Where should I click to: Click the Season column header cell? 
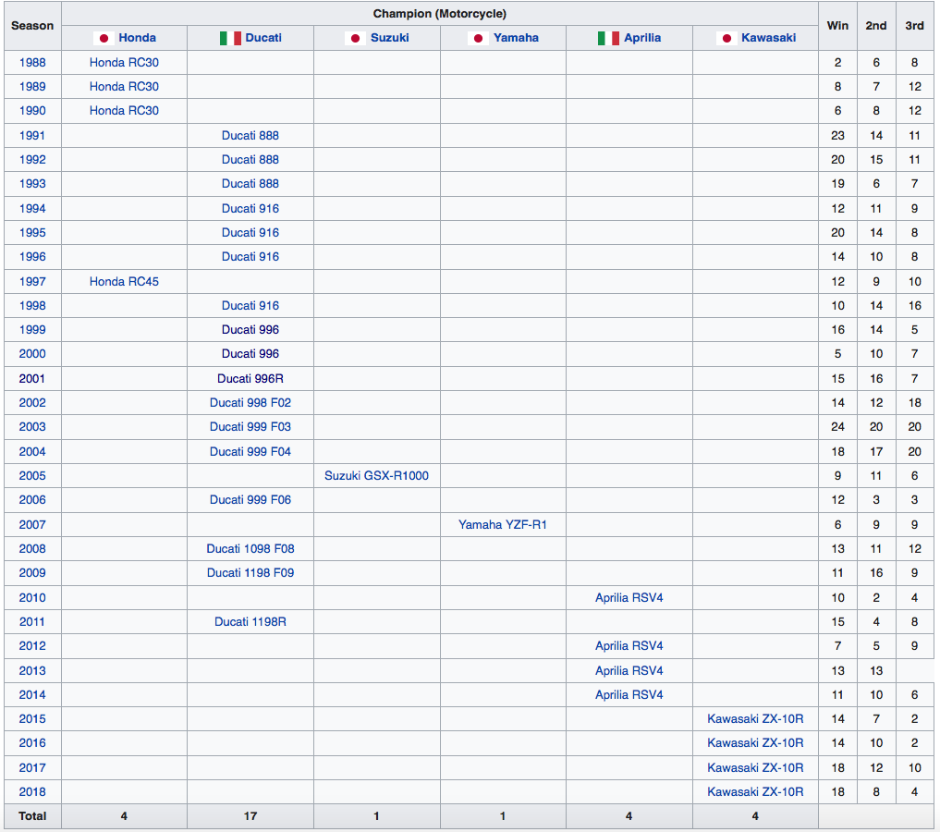(32, 26)
